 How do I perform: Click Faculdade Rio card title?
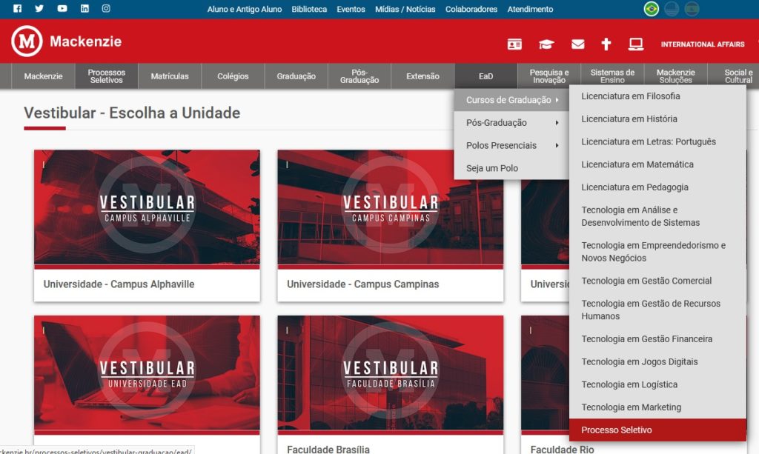(x=562, y=449)
